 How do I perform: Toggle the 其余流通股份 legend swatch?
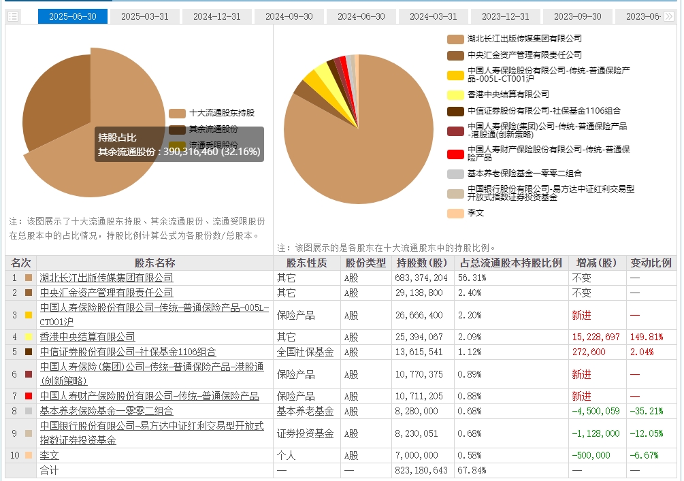coord(177,129)
